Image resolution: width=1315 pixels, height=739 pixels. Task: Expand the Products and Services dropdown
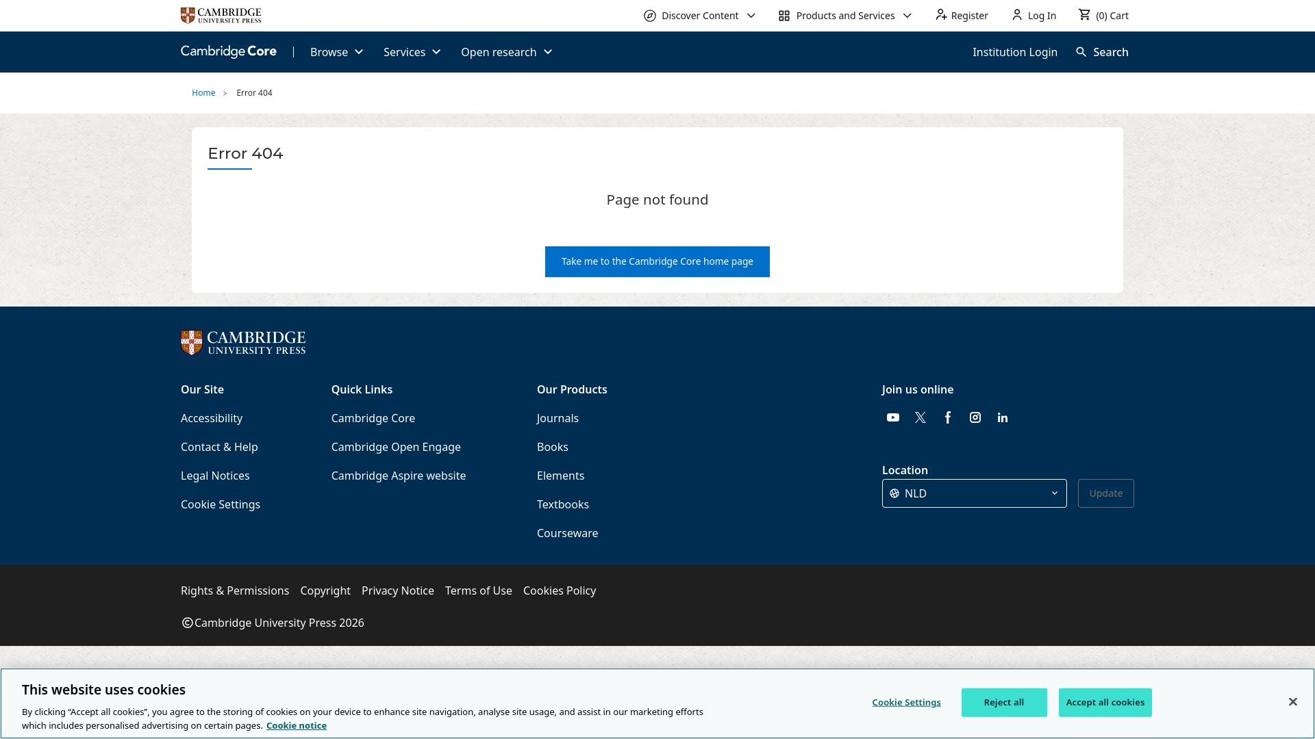pyautogui.click(x=845, y=15)
